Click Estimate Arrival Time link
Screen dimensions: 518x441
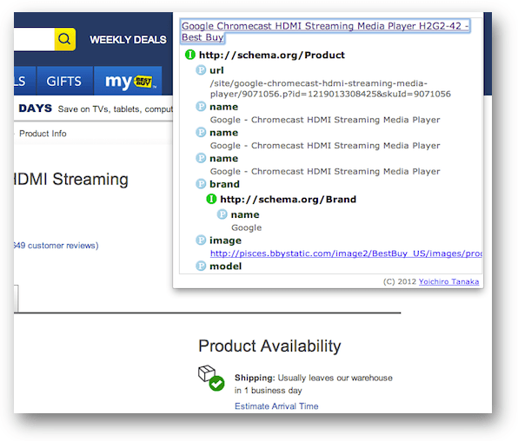[x=276, y=406]
